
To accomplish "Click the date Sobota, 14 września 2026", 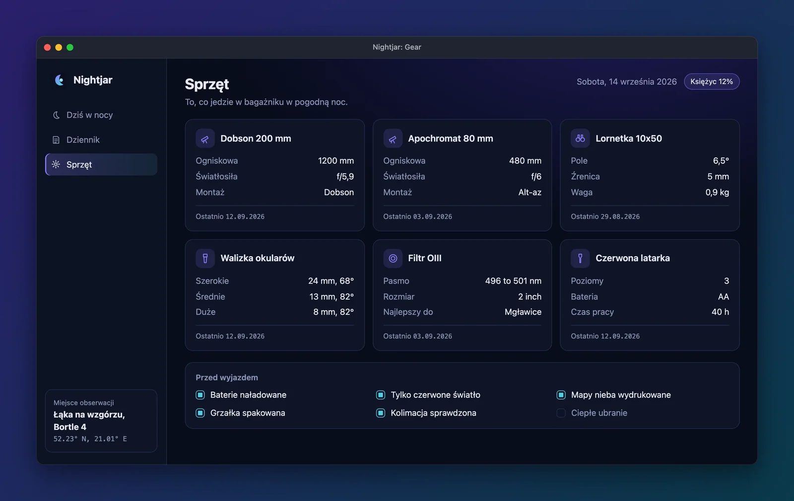I will tap(627, 81).
